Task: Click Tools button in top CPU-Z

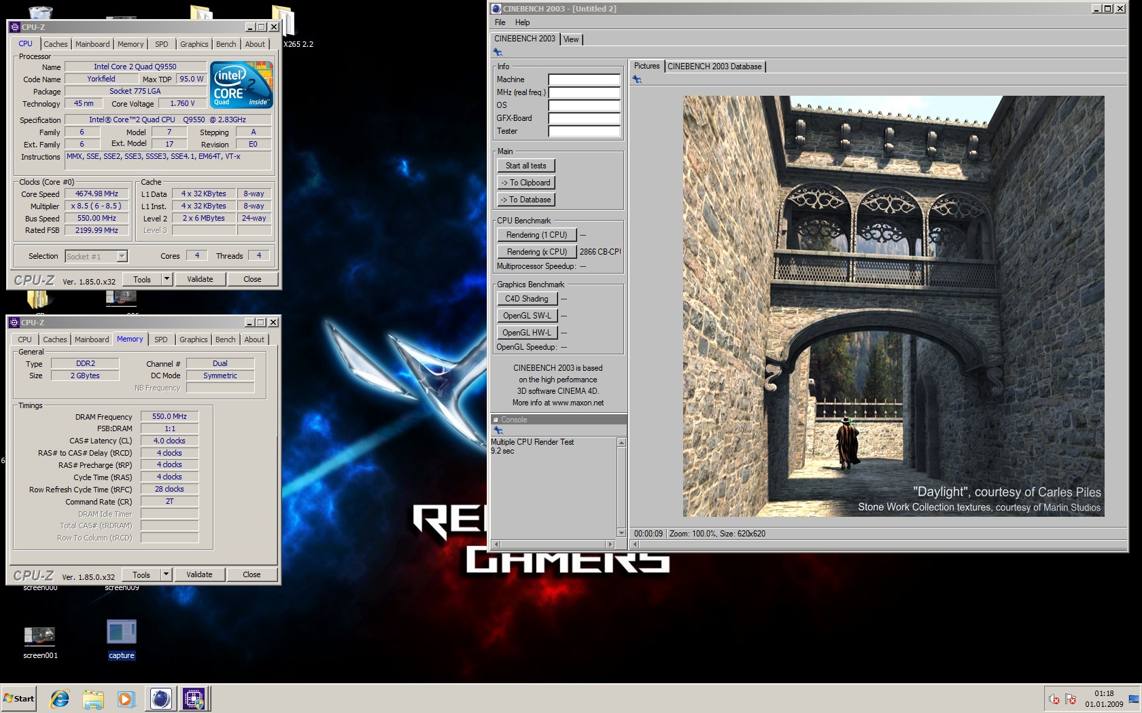Action: pos(142,279)
